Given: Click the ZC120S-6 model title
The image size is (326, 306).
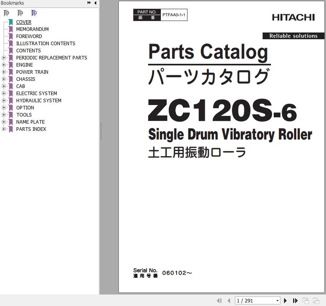Looking at the screenshot, I should pos(222,110).
